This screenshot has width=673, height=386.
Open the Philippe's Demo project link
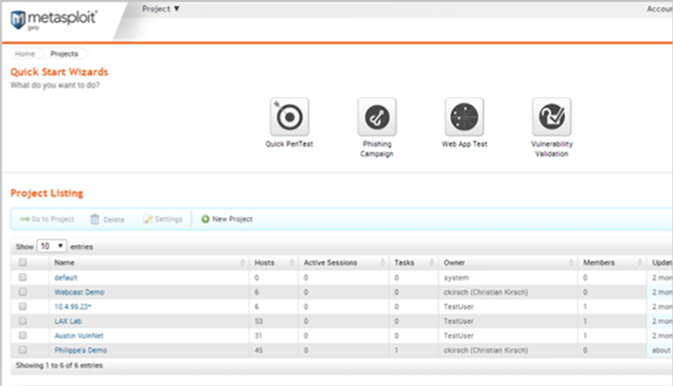coord(80,350)
